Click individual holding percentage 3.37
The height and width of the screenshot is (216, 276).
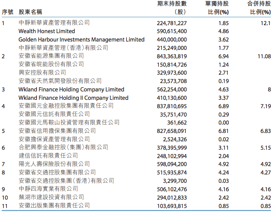223,98
